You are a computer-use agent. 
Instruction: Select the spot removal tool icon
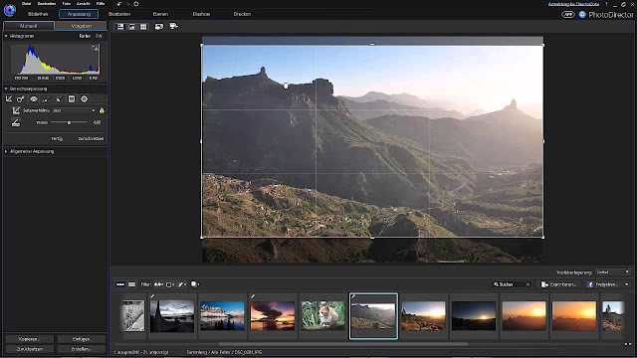click(21, 99)
